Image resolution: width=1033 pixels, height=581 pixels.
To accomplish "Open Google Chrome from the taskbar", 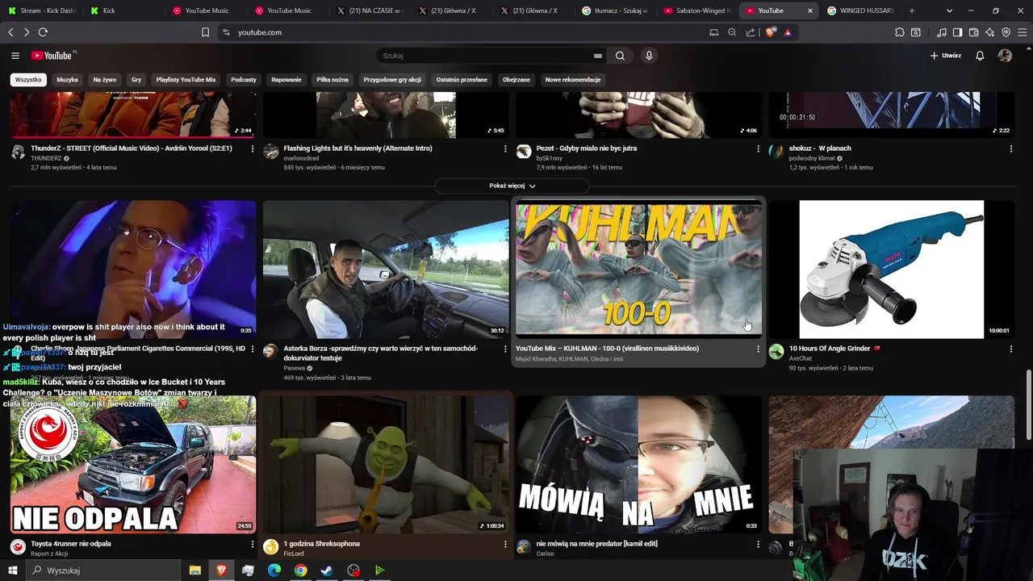I will pyautogui.click(x=300, y=571).
